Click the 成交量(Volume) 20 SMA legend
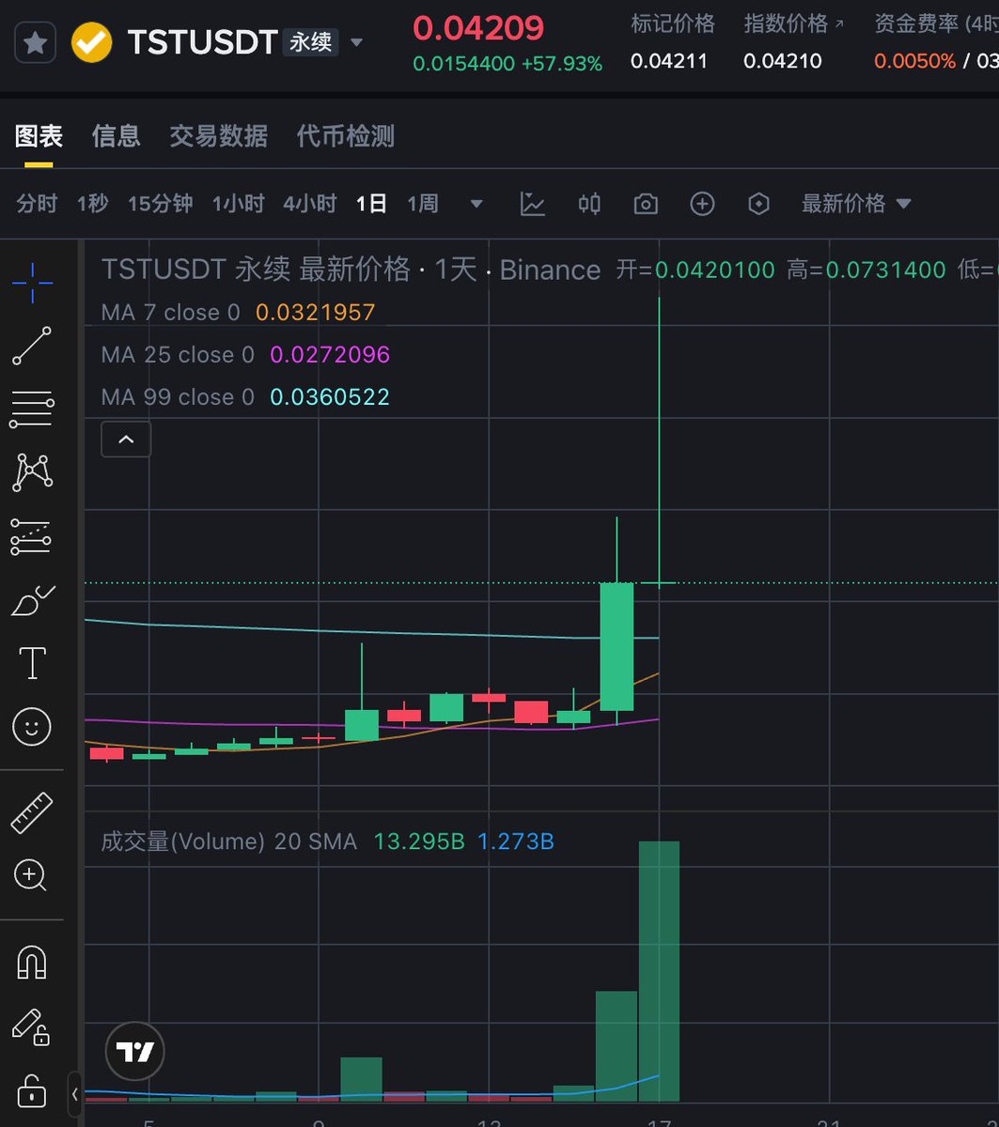Image resolution: width=999 pixels, height=1127 pixels. [x=228, y=841]
